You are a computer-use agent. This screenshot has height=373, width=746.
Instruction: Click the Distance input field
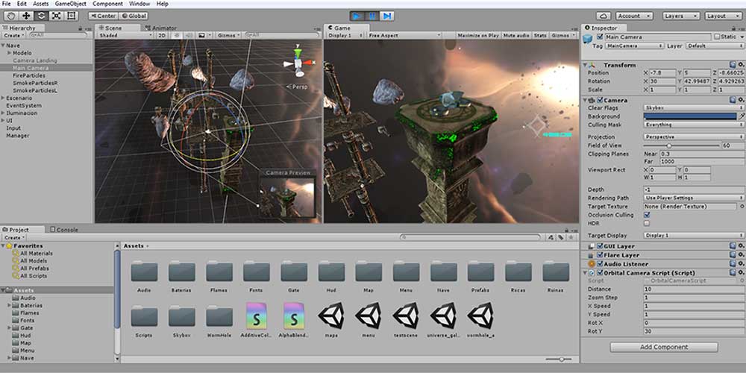[x=694, y=289]
